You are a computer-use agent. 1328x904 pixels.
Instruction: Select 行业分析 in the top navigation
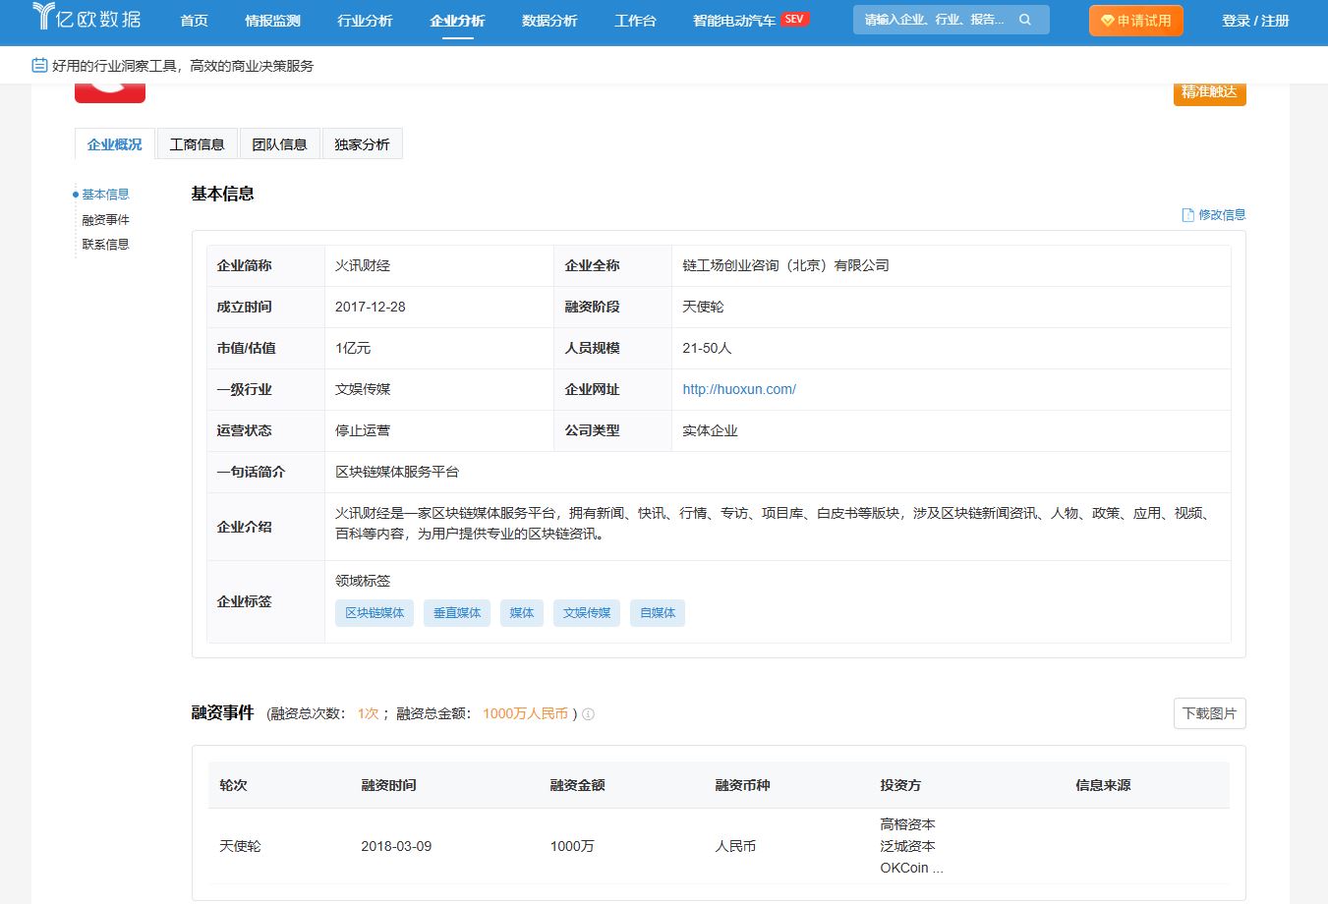pyautogui.click(x=365, y=21)
